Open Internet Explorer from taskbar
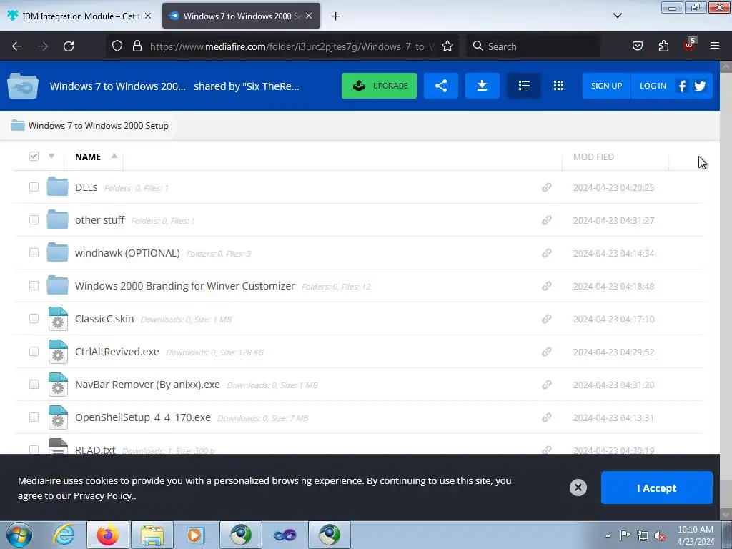This screenshot has width=732, height=549. click(x=64, y=535)
